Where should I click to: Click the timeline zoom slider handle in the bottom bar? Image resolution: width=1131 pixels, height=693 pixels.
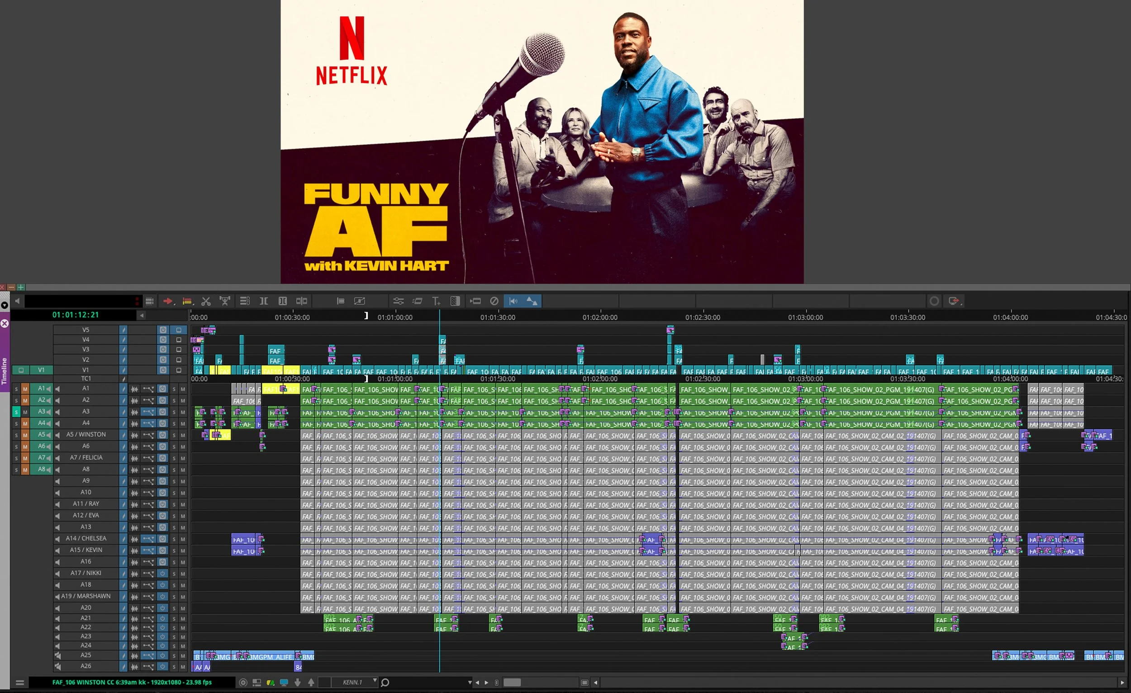[x=512, y=683]
